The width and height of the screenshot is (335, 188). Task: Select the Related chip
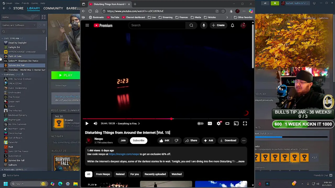pyautogui.click(x=120, y=174)
